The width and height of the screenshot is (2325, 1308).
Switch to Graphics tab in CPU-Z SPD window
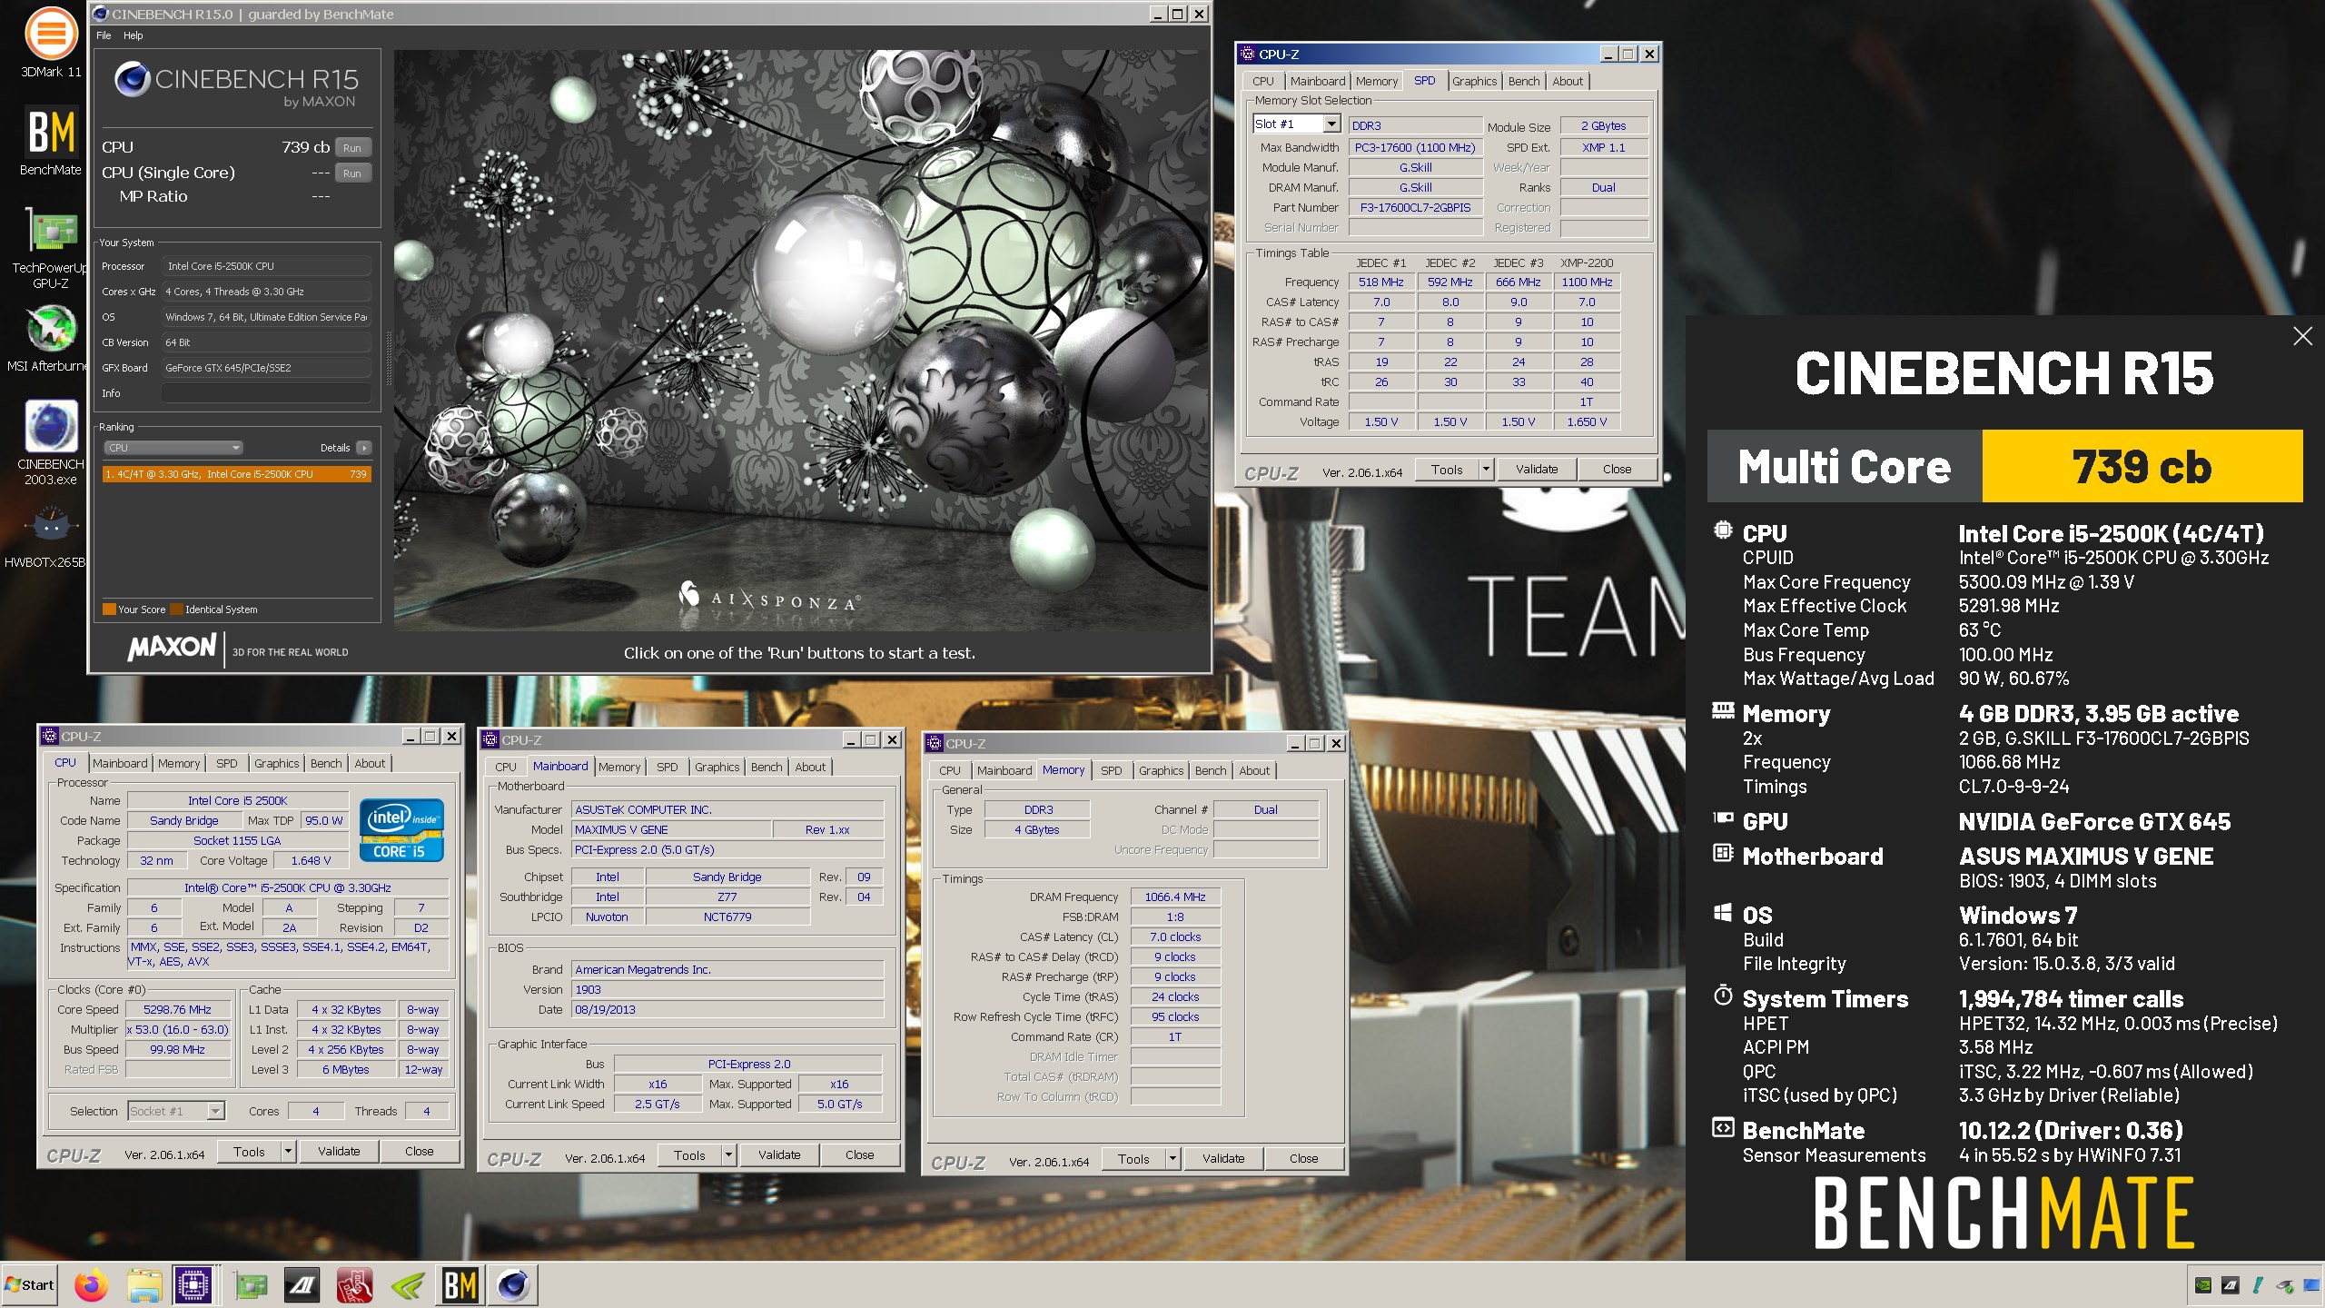pos(1474,81)
